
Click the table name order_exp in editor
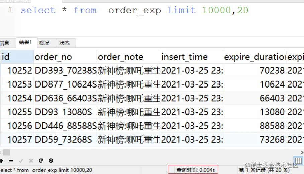(134, 11)
